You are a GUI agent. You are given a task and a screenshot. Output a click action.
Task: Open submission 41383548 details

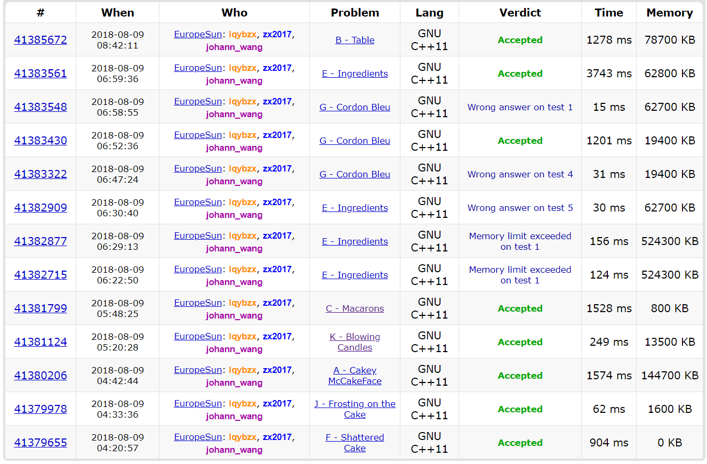tap(41, 107)
